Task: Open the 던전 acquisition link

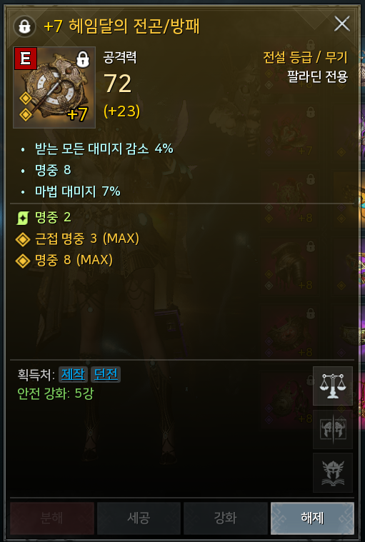Action: pos(106,374)
